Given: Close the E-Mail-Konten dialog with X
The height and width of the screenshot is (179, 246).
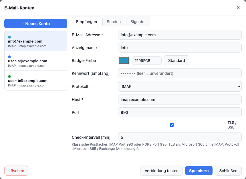Looking at the screenshot, I should tap(238, 7).
